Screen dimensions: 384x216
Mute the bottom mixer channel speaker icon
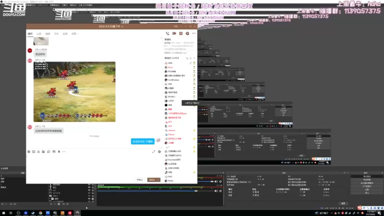click(x=216, y=191)
